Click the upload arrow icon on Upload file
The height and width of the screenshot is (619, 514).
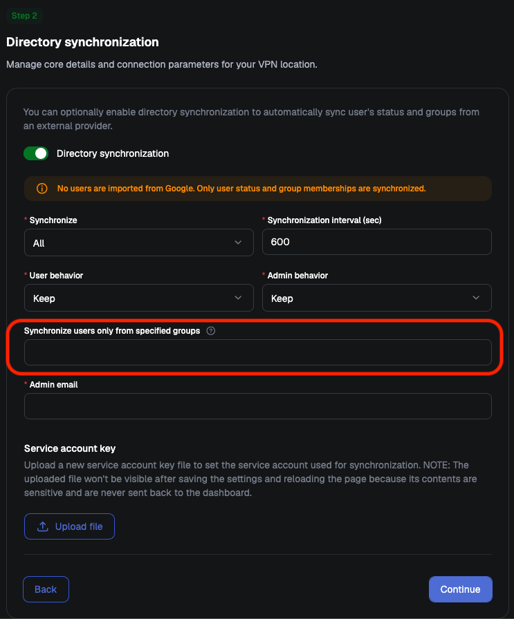point(43,526)
